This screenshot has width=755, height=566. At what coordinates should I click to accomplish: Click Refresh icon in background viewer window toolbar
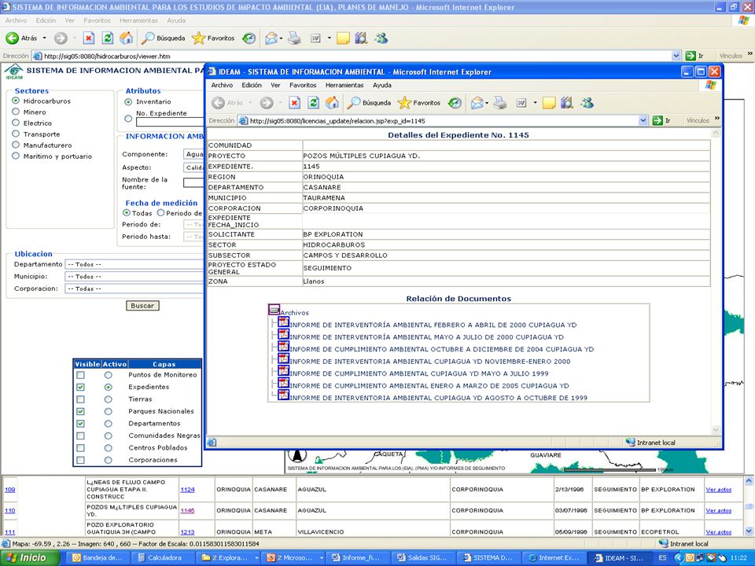108,38
